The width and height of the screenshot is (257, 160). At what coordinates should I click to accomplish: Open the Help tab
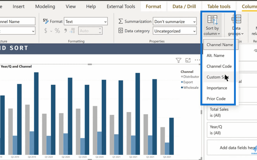tap(91, 6)
